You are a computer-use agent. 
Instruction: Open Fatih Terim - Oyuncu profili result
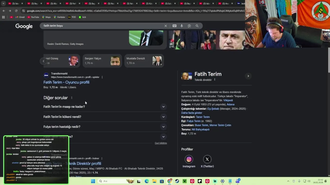(x=66, y=82)
